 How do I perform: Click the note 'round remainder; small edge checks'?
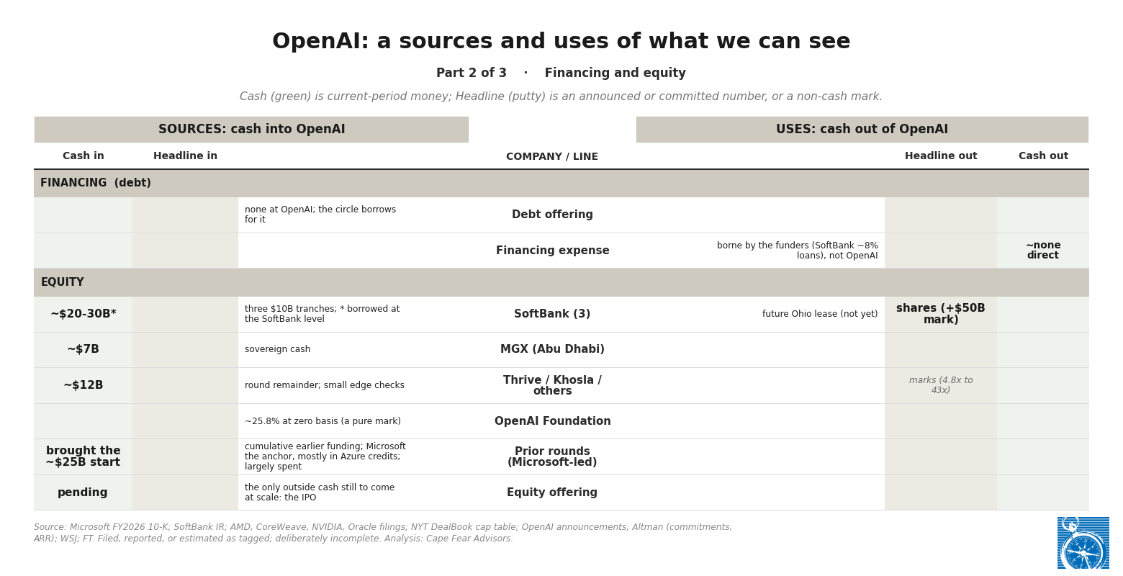click(x=325, y=386)
